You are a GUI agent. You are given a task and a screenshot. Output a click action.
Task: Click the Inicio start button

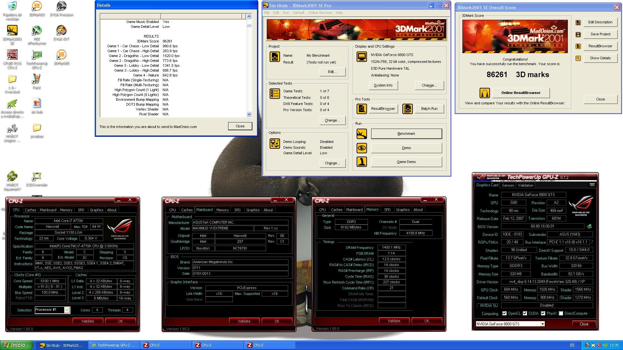[x=17, y=345]
